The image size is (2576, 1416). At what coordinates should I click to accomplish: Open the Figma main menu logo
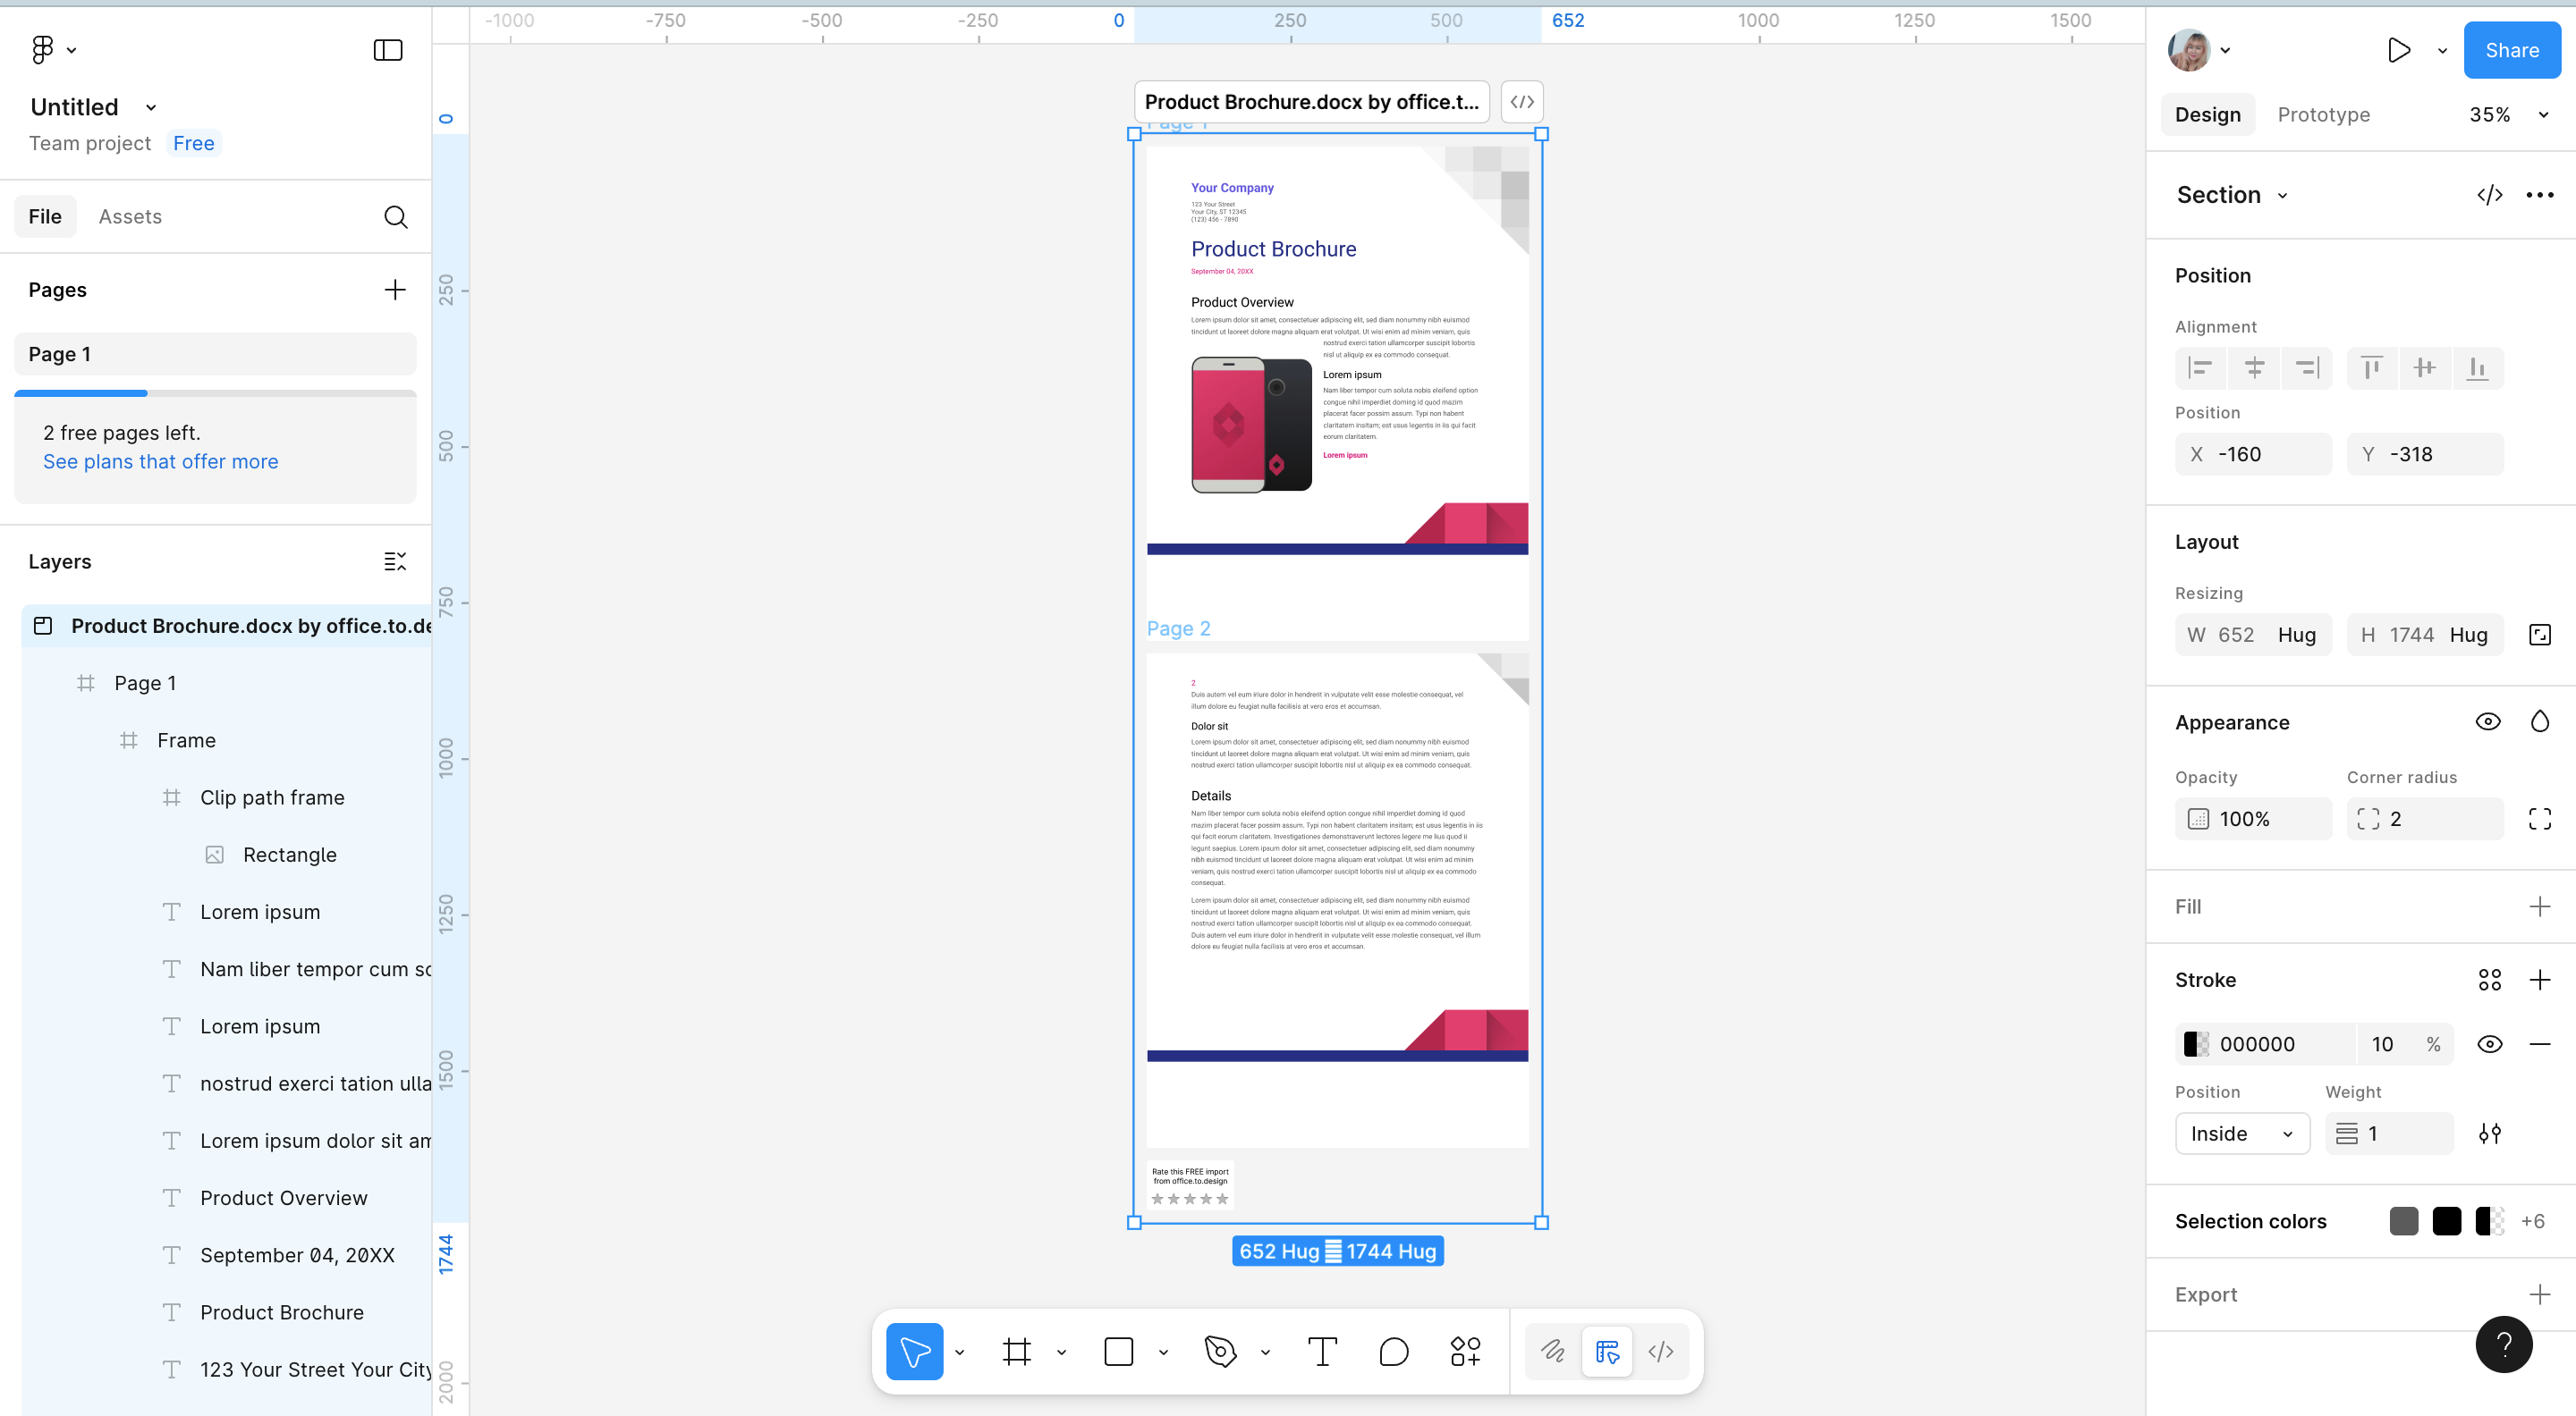(x=42, y=49)
